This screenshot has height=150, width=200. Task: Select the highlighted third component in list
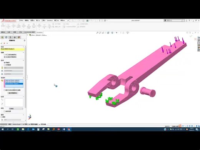[14, 84]
